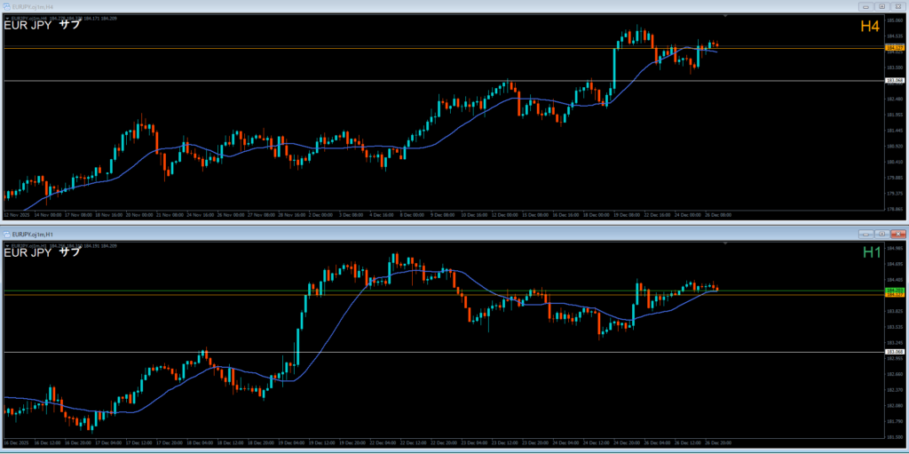Minimize the EURJPY H1 chart window
This screenshot has height=454, width=909.
(x=867, y=234)
